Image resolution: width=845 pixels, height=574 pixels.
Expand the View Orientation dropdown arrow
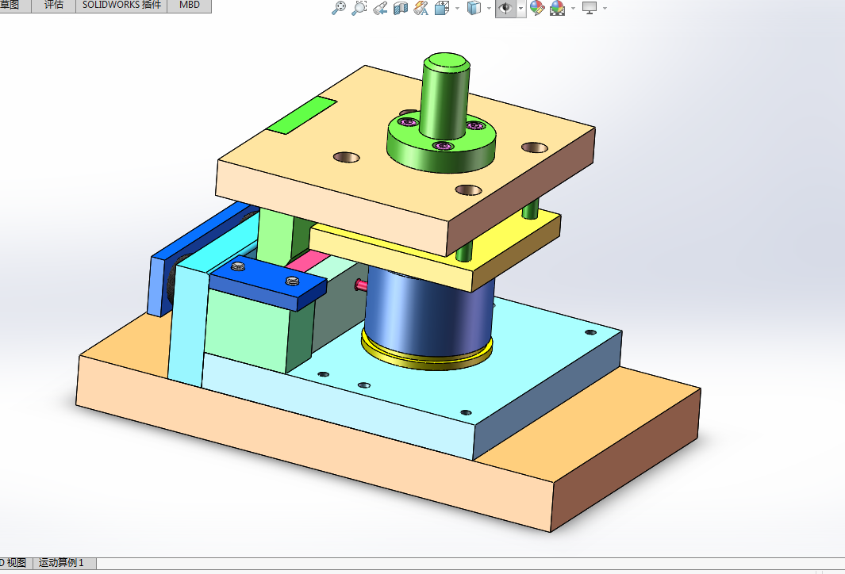pyautogui.click(x=458, y=8)
